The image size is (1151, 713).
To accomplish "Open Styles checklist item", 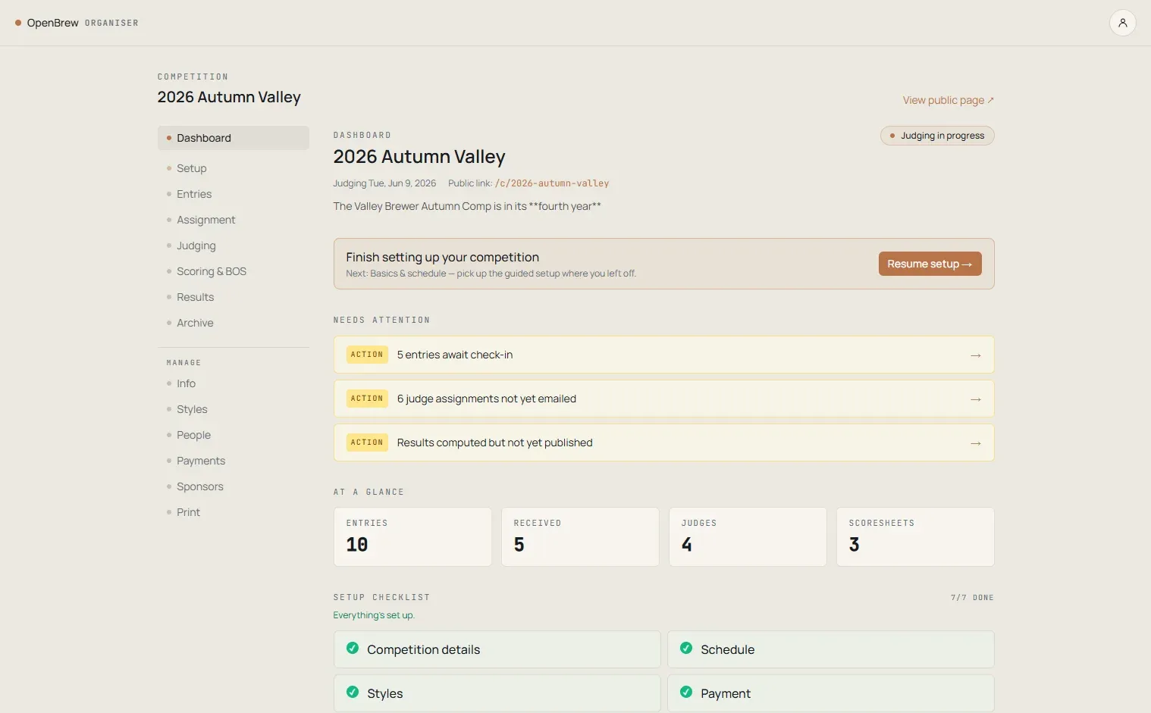I will pos(497,693).
